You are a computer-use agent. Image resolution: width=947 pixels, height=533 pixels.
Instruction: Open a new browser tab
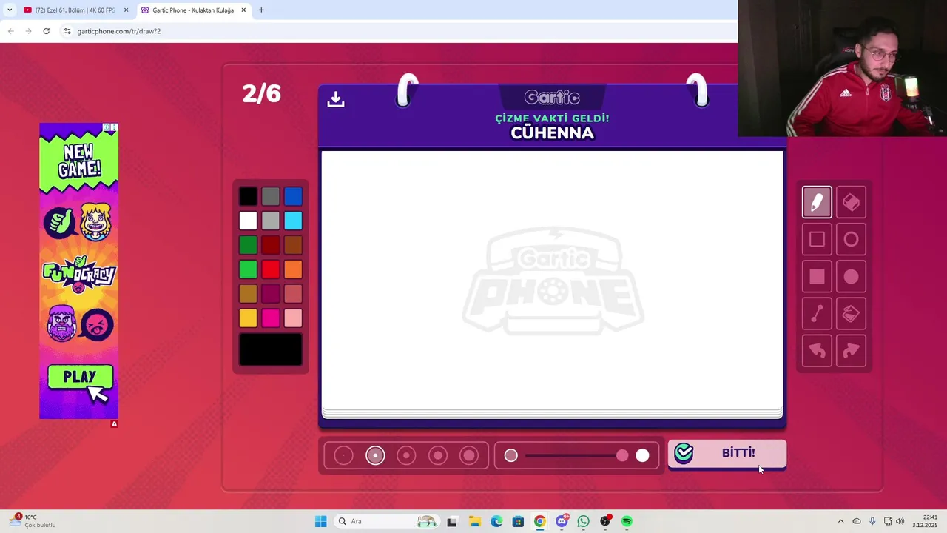coord(261,10)
